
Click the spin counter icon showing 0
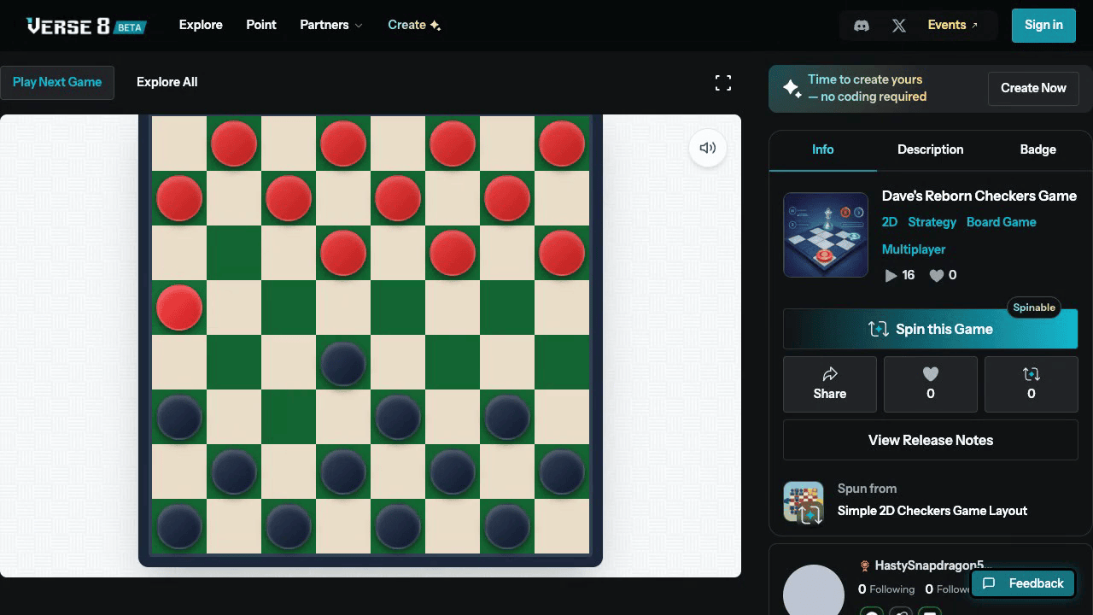coord(1031,372)
